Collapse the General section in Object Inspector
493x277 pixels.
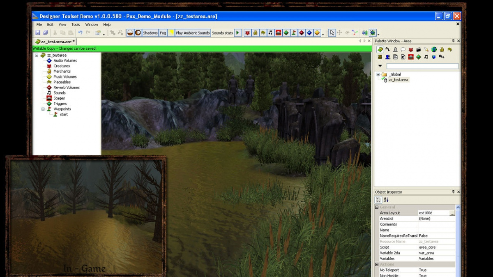[x=377, y=207]
